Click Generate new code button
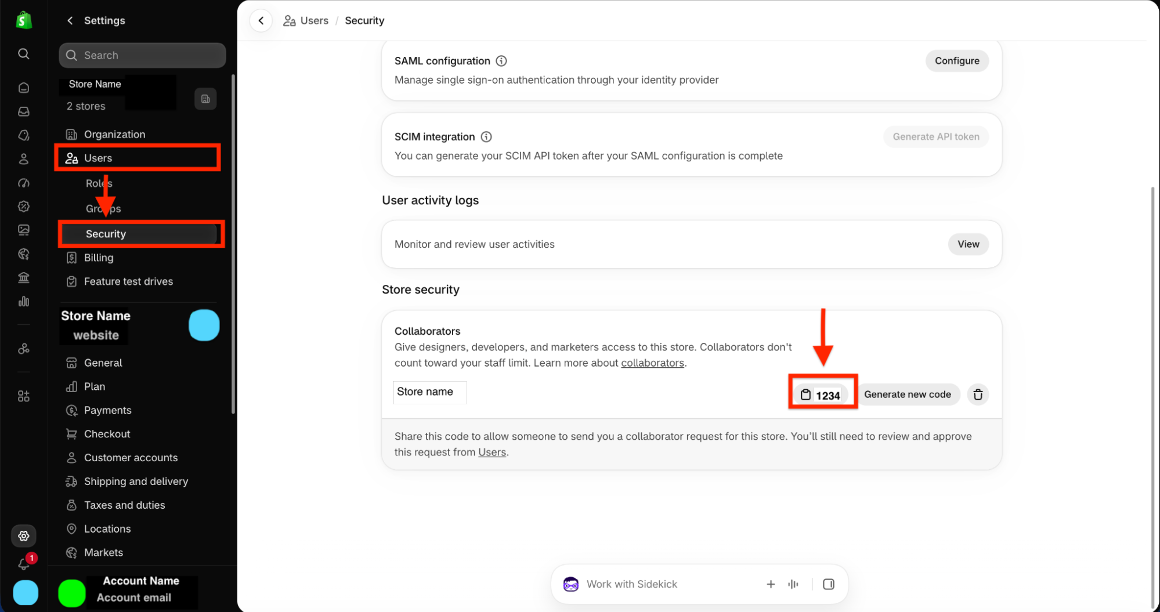The image size is (1160, 612). coord(907,394)
